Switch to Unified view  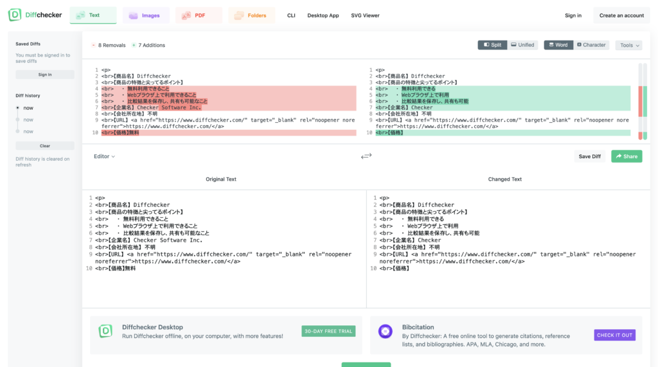click(x=522, y=45)
